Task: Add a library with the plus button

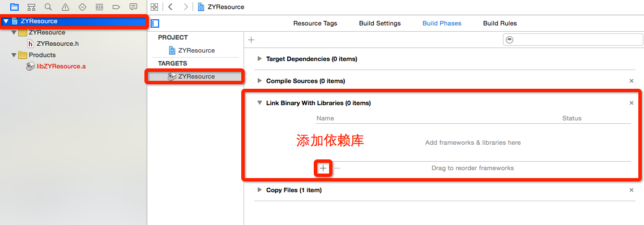Action: (323, 168)
